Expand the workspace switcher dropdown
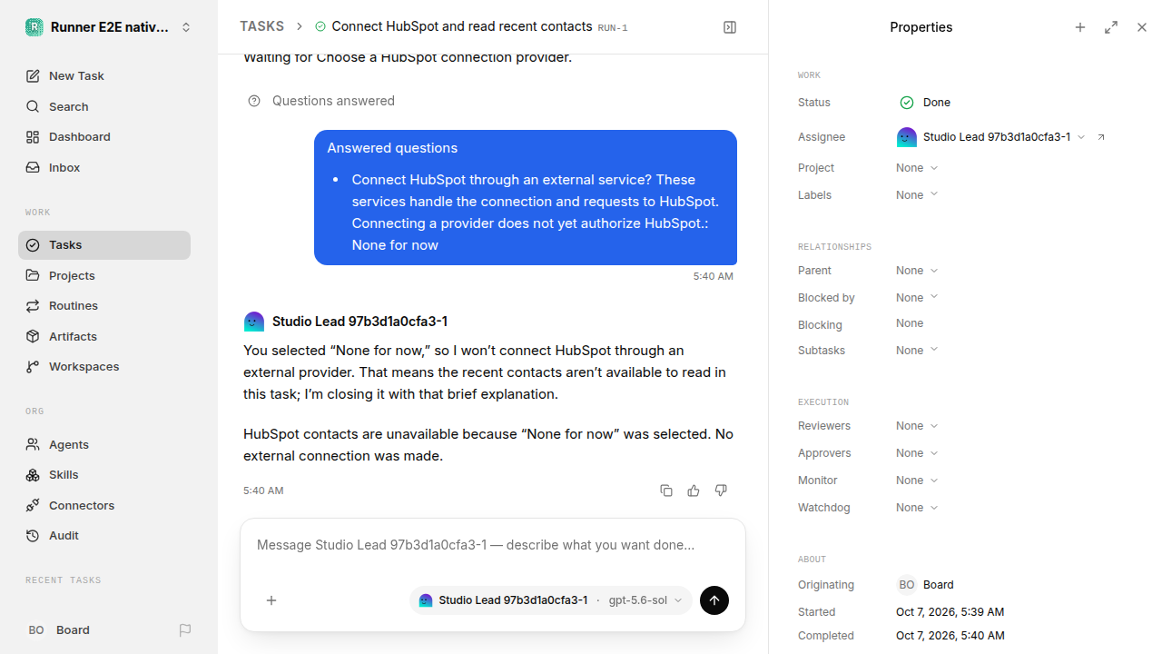This screenshot has height=654, width=1162. pos(186,27)
